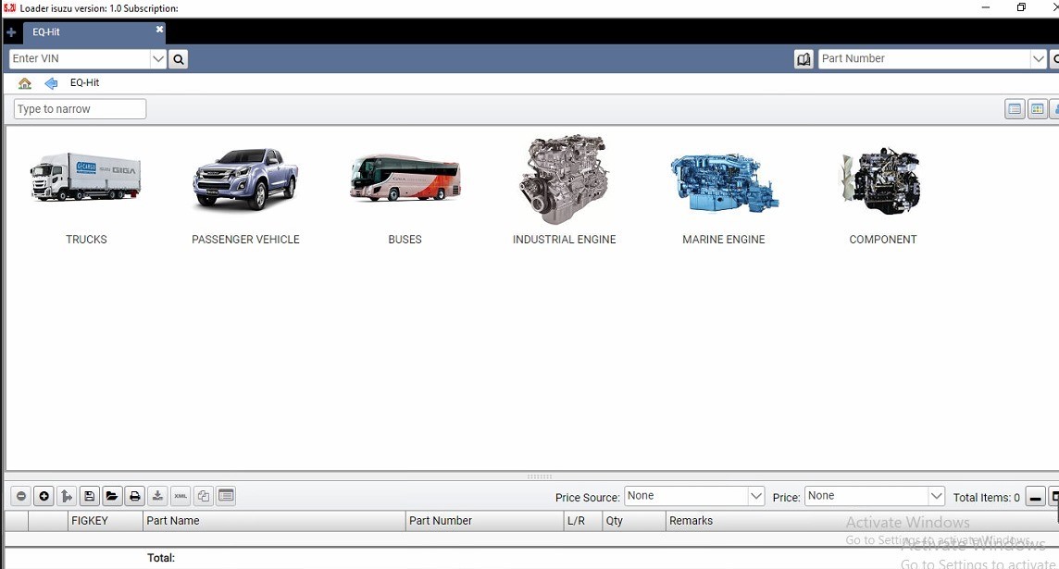Collapse the parts list panel with the dash button

(x=1035, y=498)
